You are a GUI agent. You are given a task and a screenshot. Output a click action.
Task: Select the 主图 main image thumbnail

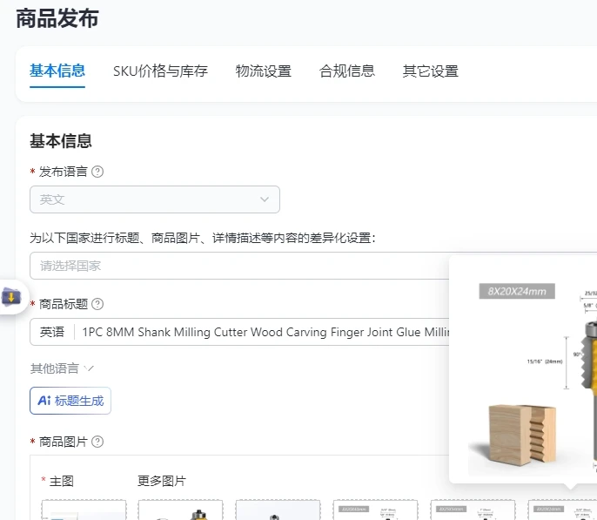(84, 510)
